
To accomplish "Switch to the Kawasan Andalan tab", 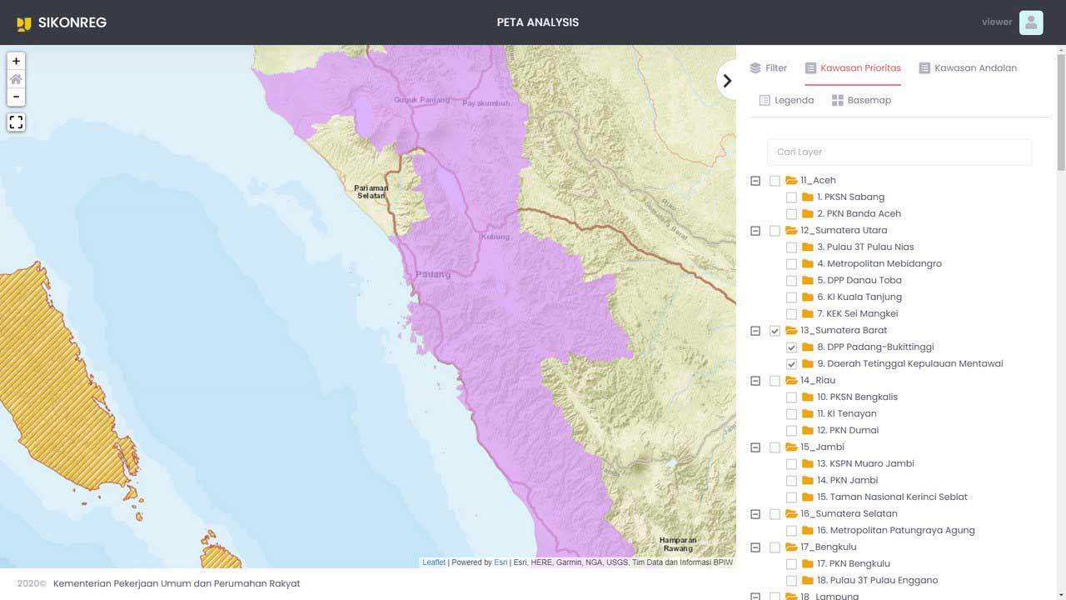I will (x=967, y=68).
